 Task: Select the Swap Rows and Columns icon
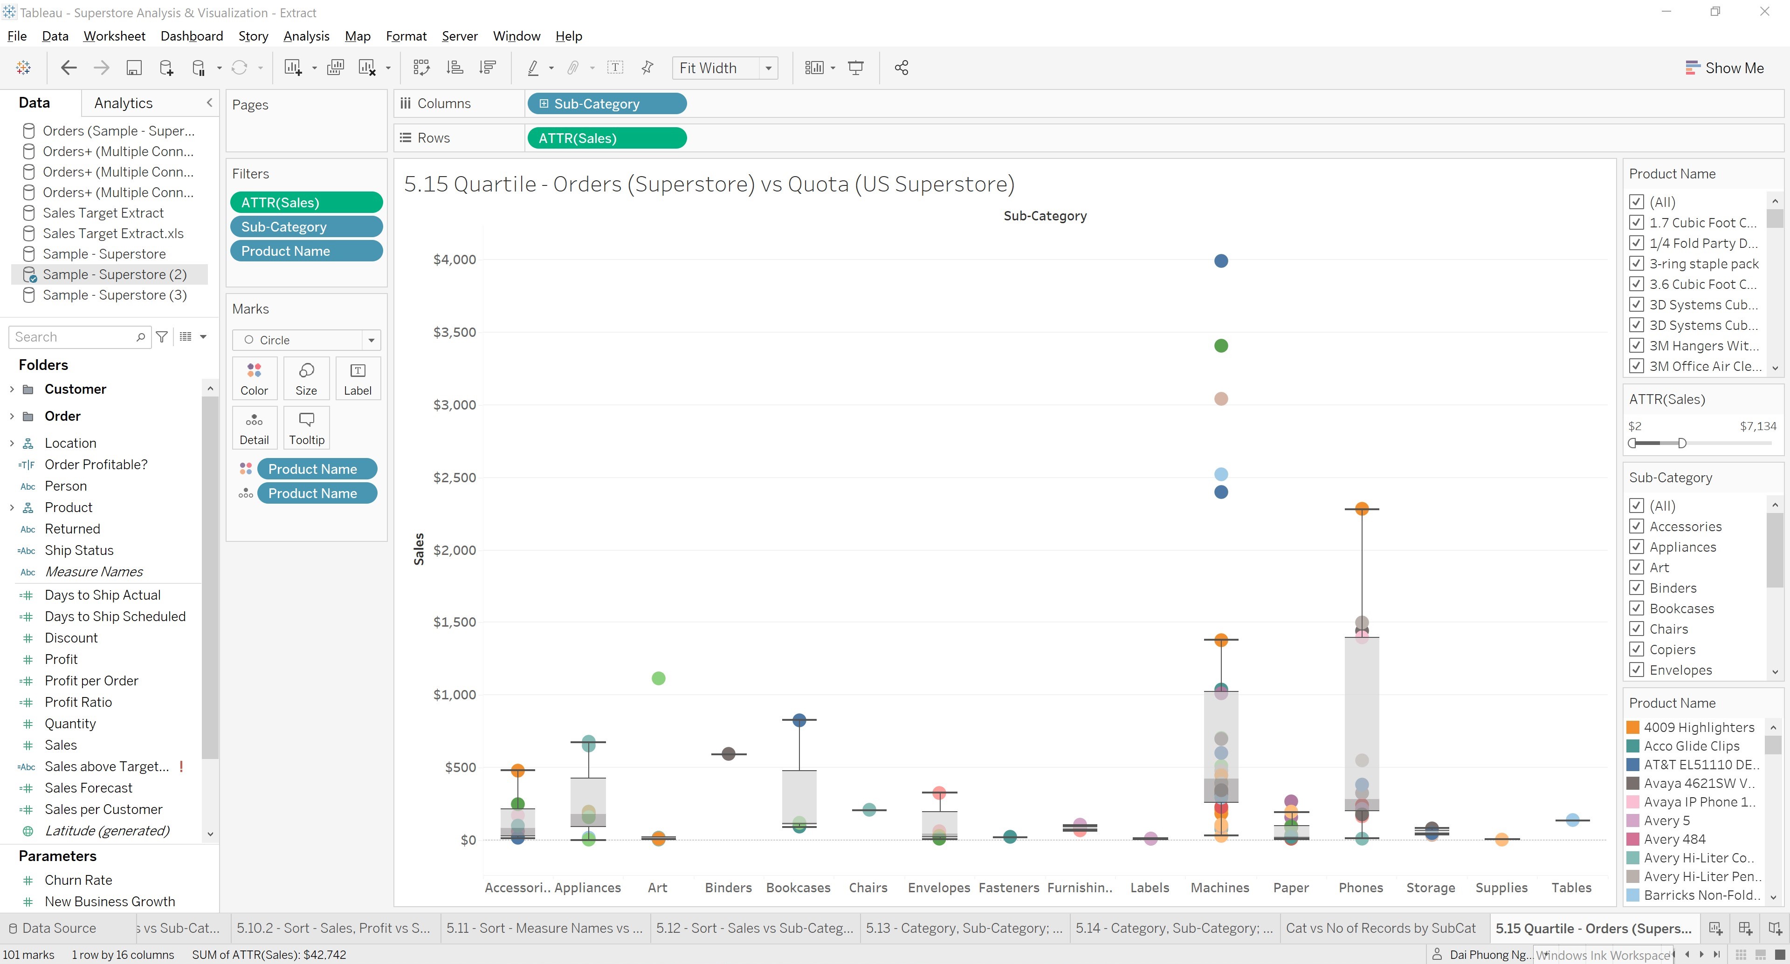(x=422, y=68)
